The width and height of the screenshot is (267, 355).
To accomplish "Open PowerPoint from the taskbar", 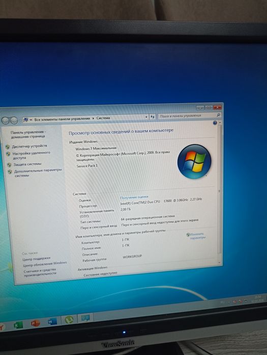I will pos(36,323).
